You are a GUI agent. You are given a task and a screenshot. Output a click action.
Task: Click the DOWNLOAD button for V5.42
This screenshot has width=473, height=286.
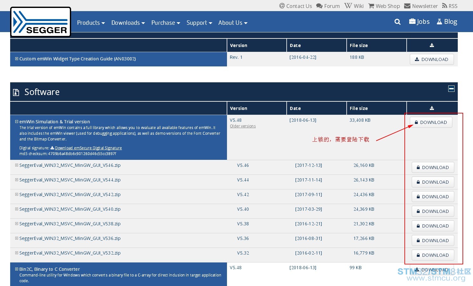click(x=433, y=197)
